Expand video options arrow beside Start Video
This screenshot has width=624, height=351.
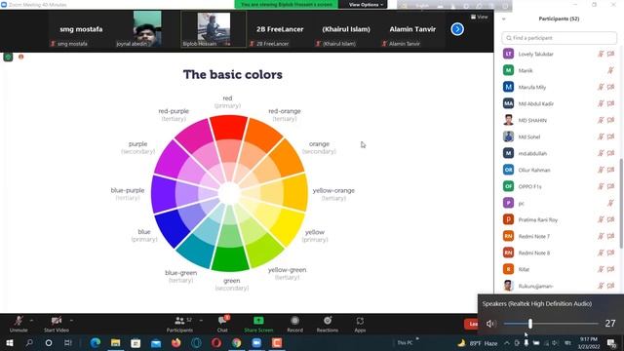(x=71, y=321)
